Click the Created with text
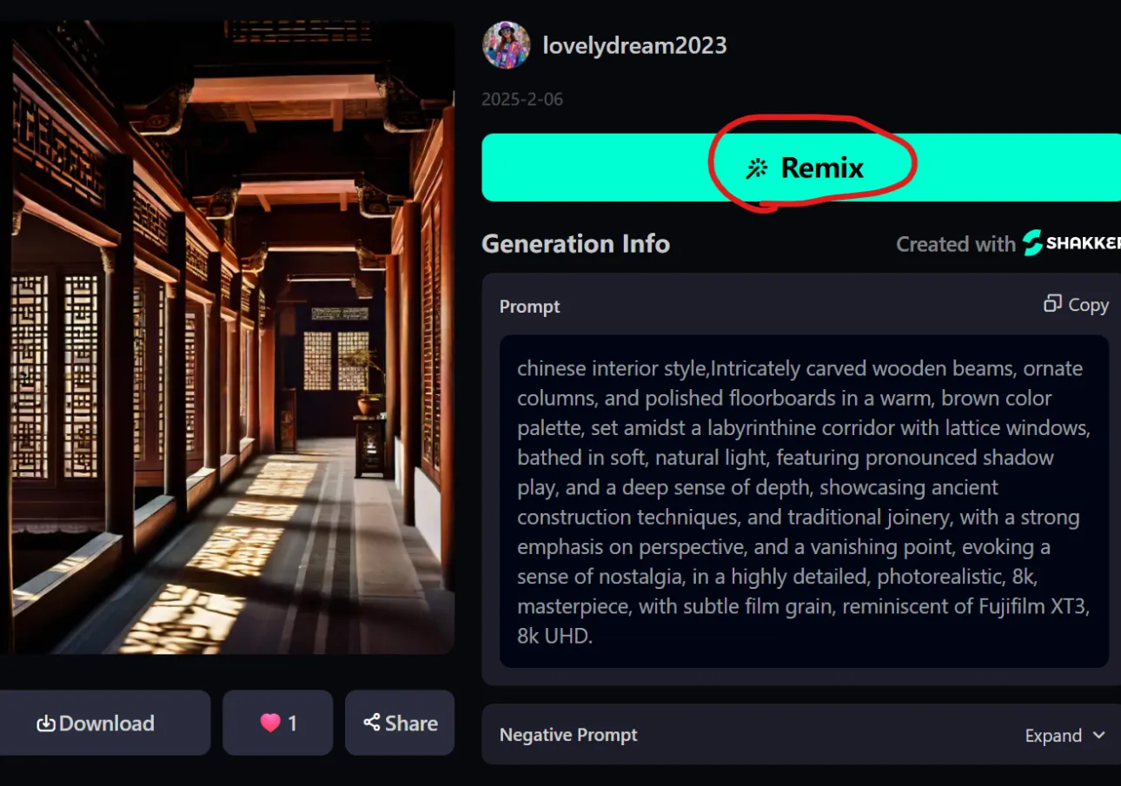 tap(956, 244)
